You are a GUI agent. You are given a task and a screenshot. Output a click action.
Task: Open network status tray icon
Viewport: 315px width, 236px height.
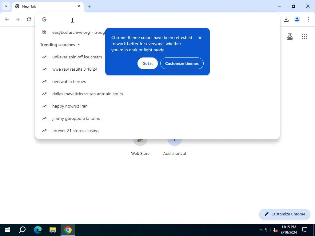[268, 230]
